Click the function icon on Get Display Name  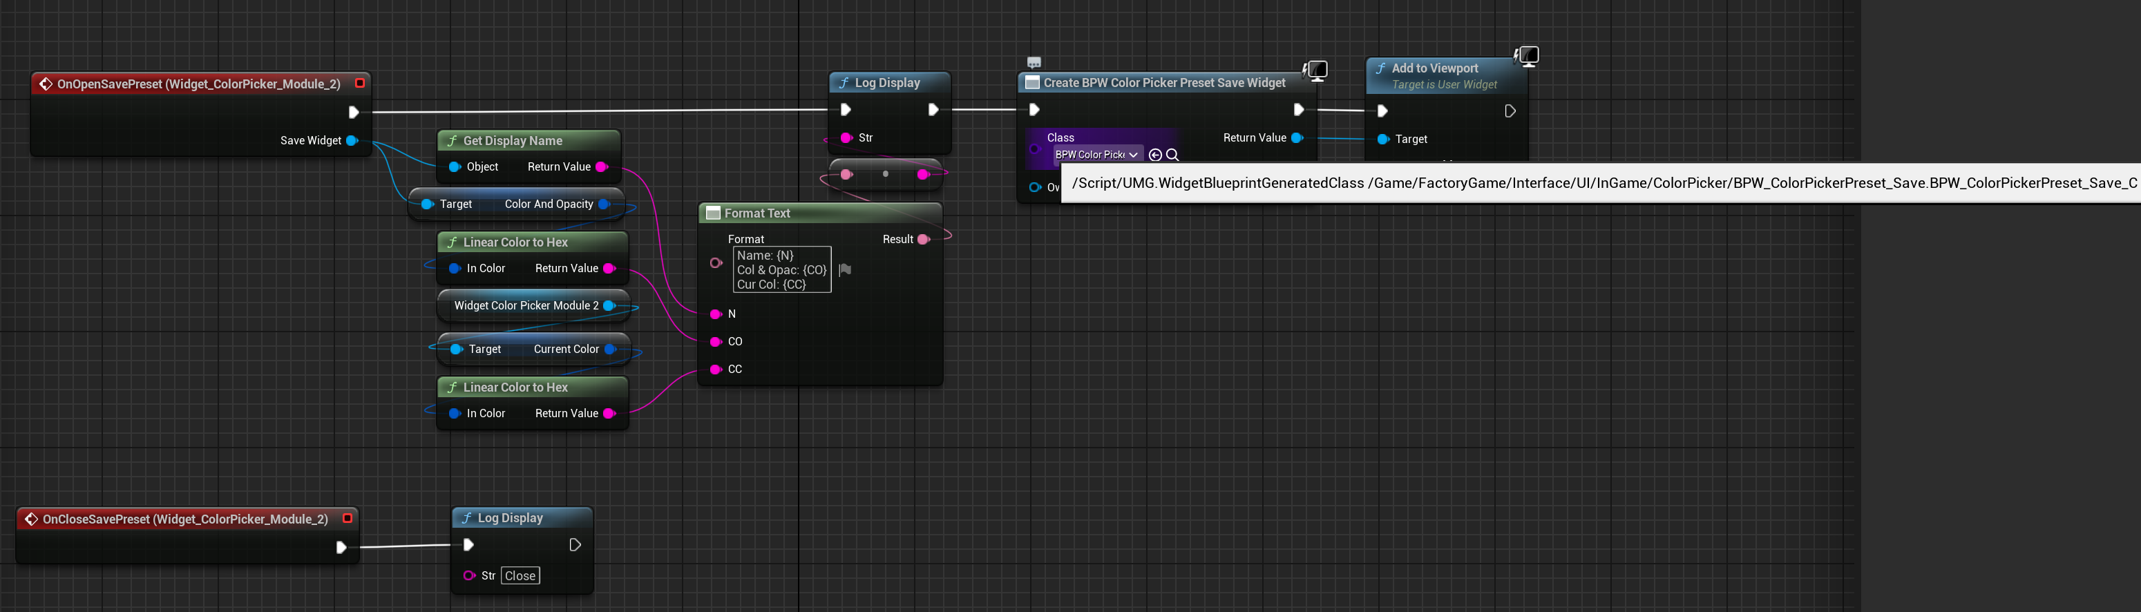point(452,142)
